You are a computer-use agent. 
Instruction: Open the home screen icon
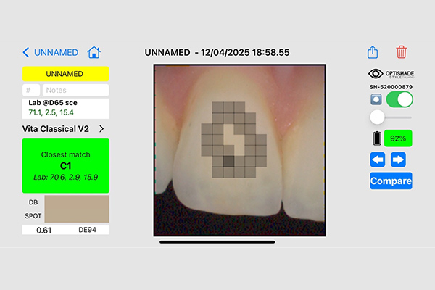click(x=94, y=53)
